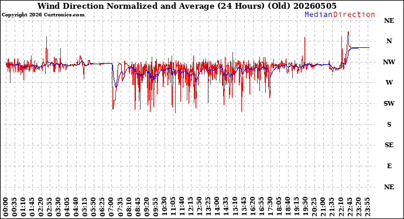Click the 05:50 time axis label
404x219 pixels.
coord(94,207)
